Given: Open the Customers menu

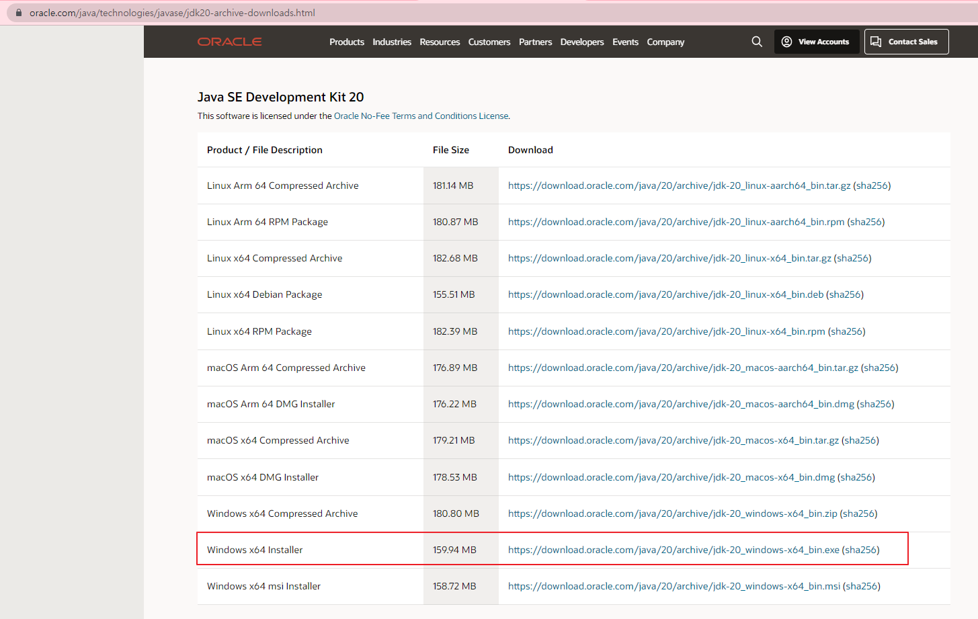Looking at the screenshot, I should pyautogui.click(x=489, y=42).
